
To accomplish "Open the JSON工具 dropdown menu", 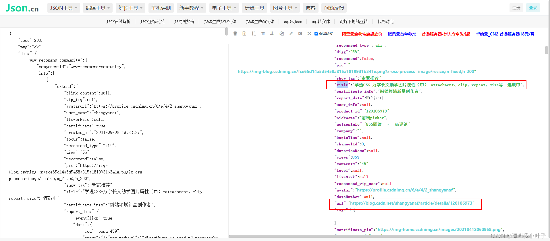I will tap(64, 8).
